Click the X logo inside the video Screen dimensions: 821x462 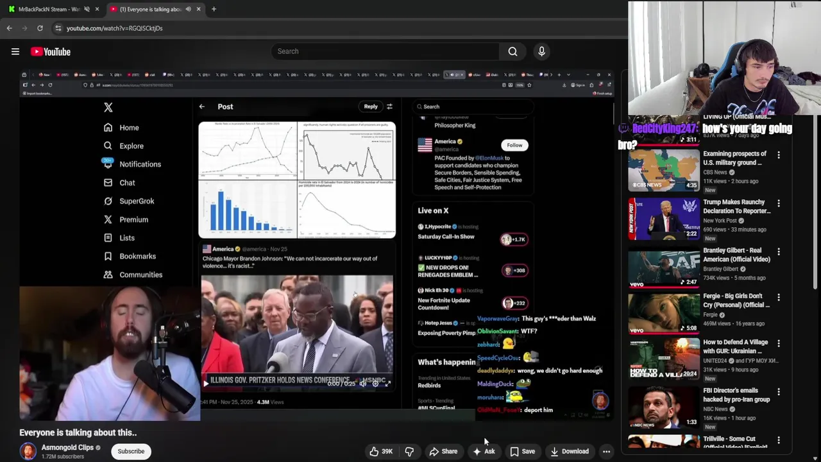pos(108,107)
